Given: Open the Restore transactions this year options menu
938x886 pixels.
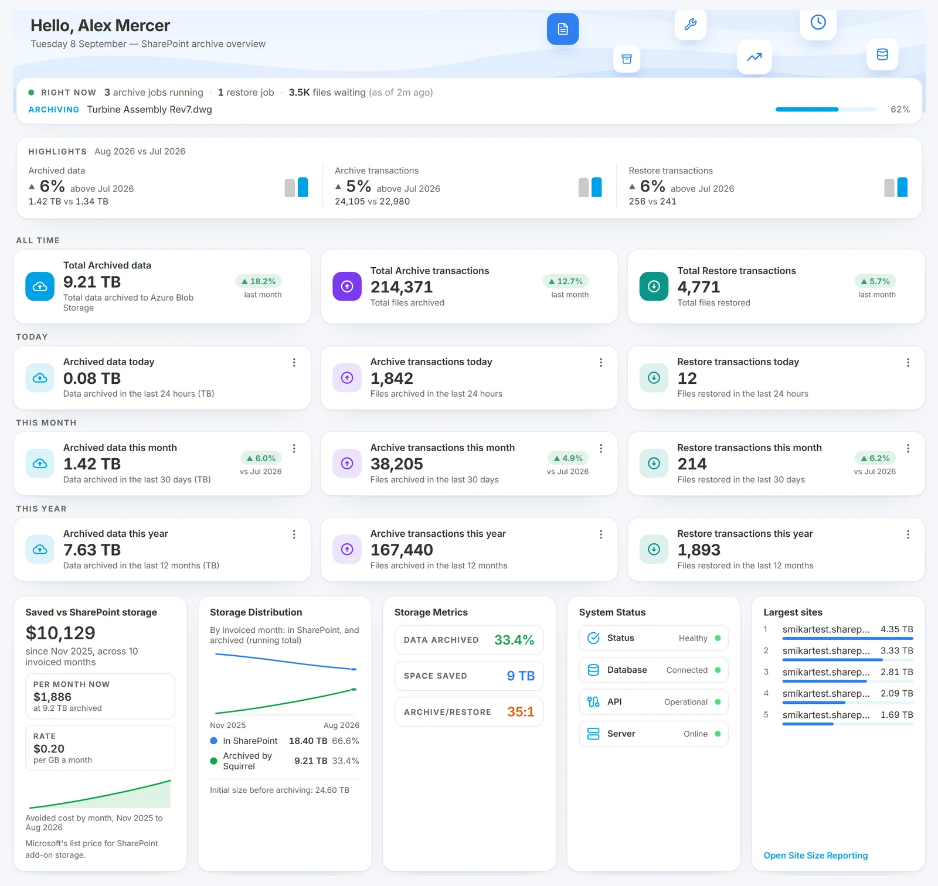Looking at the screenshot, I should pos(908,534).
